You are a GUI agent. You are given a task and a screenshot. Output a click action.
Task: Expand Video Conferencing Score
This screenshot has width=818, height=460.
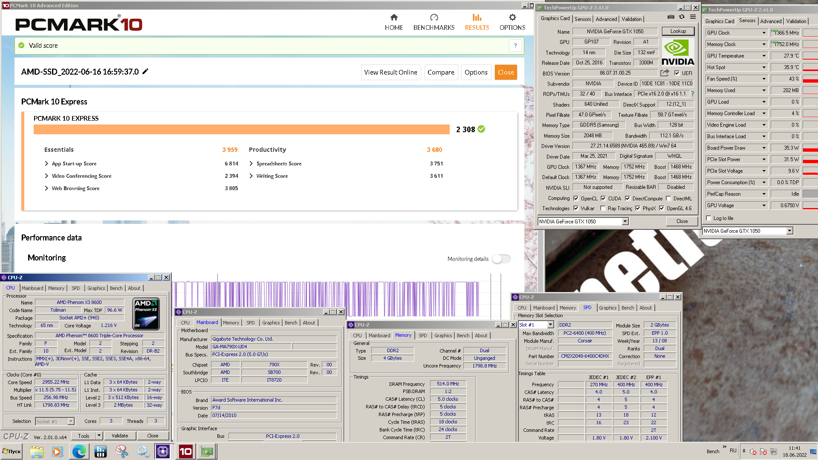pos(46,176)
